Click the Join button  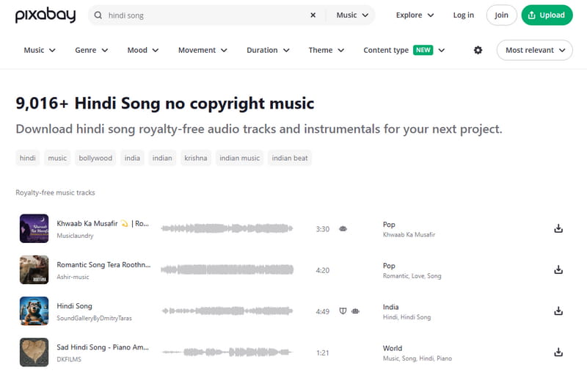point(501,15)
